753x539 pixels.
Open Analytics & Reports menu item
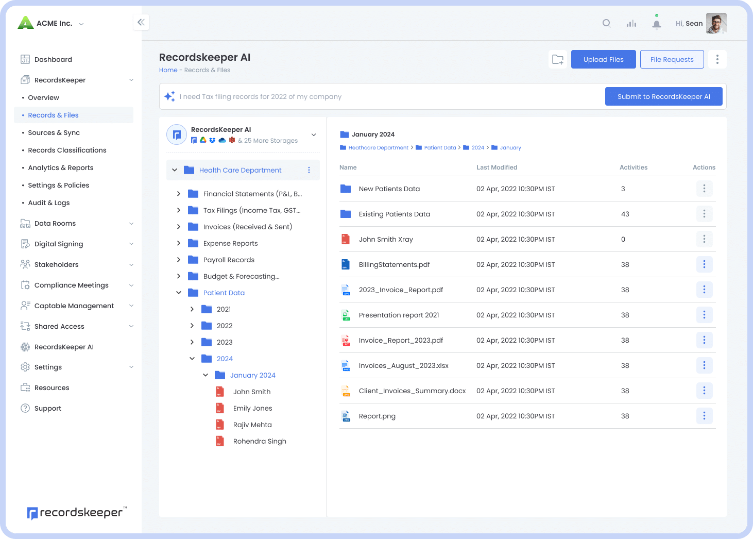point(61,167)
